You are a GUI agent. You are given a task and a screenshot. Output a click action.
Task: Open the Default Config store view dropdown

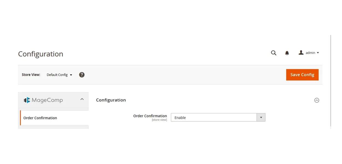tap(59, 75)
